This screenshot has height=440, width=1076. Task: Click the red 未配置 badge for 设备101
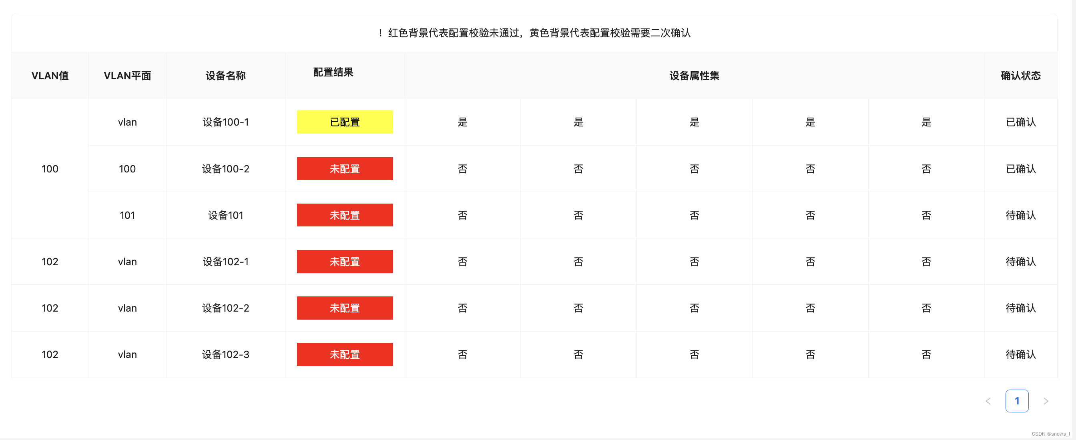tap(345, 215)
